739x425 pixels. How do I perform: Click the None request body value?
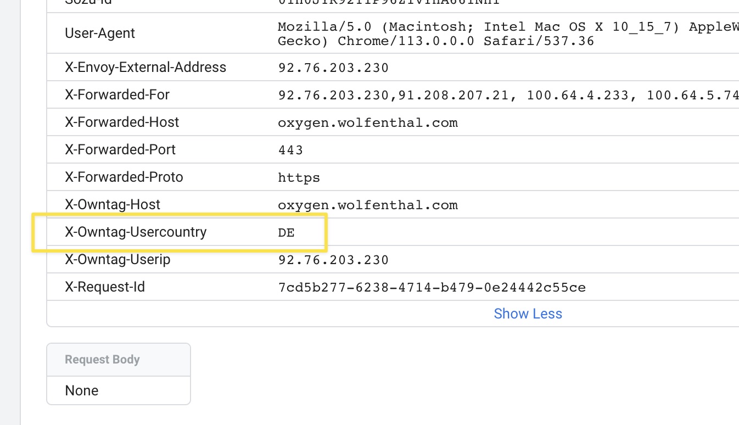82,390
